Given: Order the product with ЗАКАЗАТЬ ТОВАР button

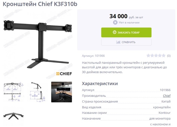Looking at the screenshot, I should click(x=126, y=32).
